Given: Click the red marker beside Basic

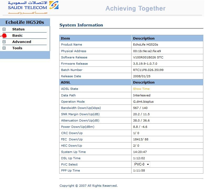Looking at the screenshot, I should click(4, 36).
